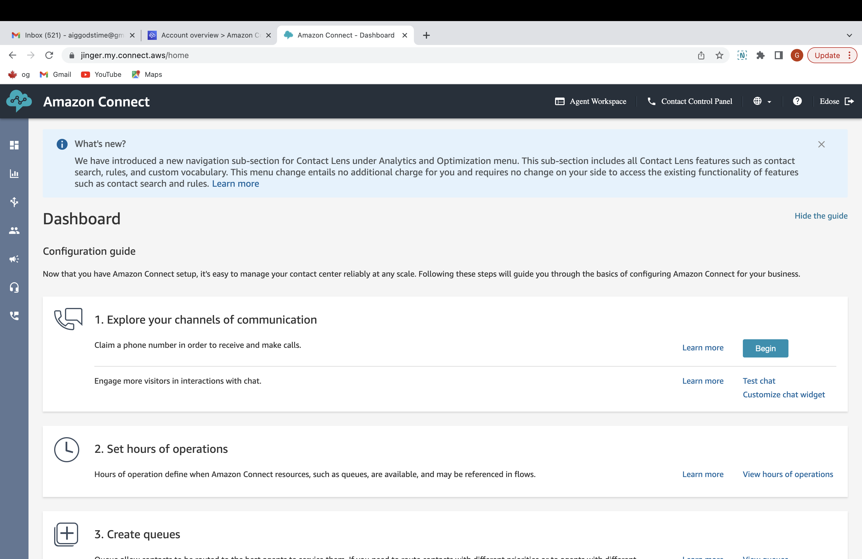862x559 pixels.
Task: Select the Analytics bar chart icon
Action: [x=14, y=174]
